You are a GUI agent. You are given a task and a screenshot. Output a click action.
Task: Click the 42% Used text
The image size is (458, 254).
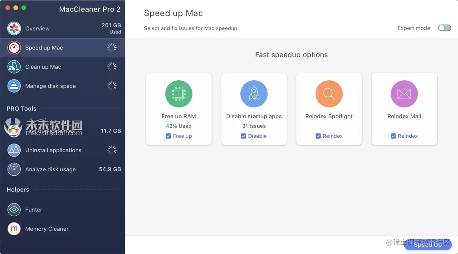[x=179, y=126]
